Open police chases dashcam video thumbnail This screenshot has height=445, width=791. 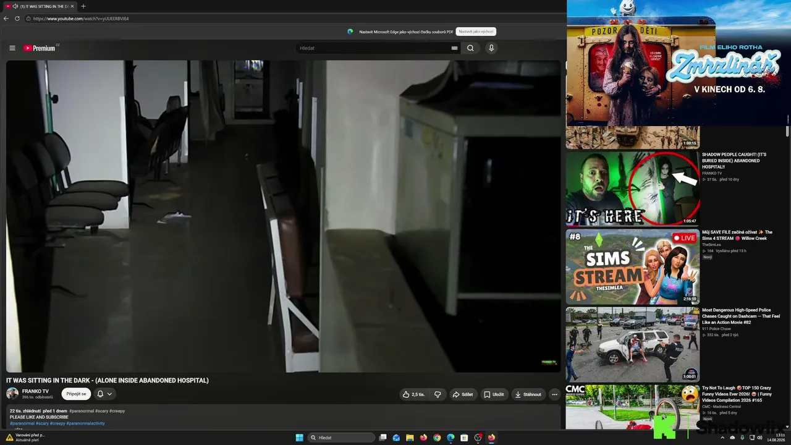pos(633,344)
